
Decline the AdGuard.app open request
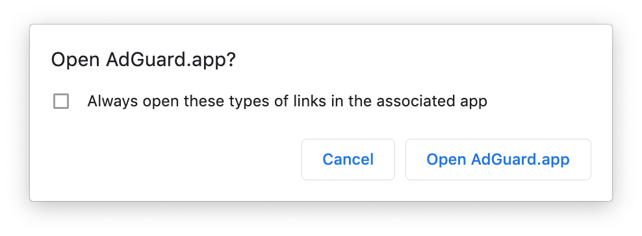(x=348, y=159)
